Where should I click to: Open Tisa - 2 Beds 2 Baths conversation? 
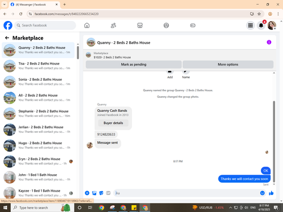coord(38,66)
